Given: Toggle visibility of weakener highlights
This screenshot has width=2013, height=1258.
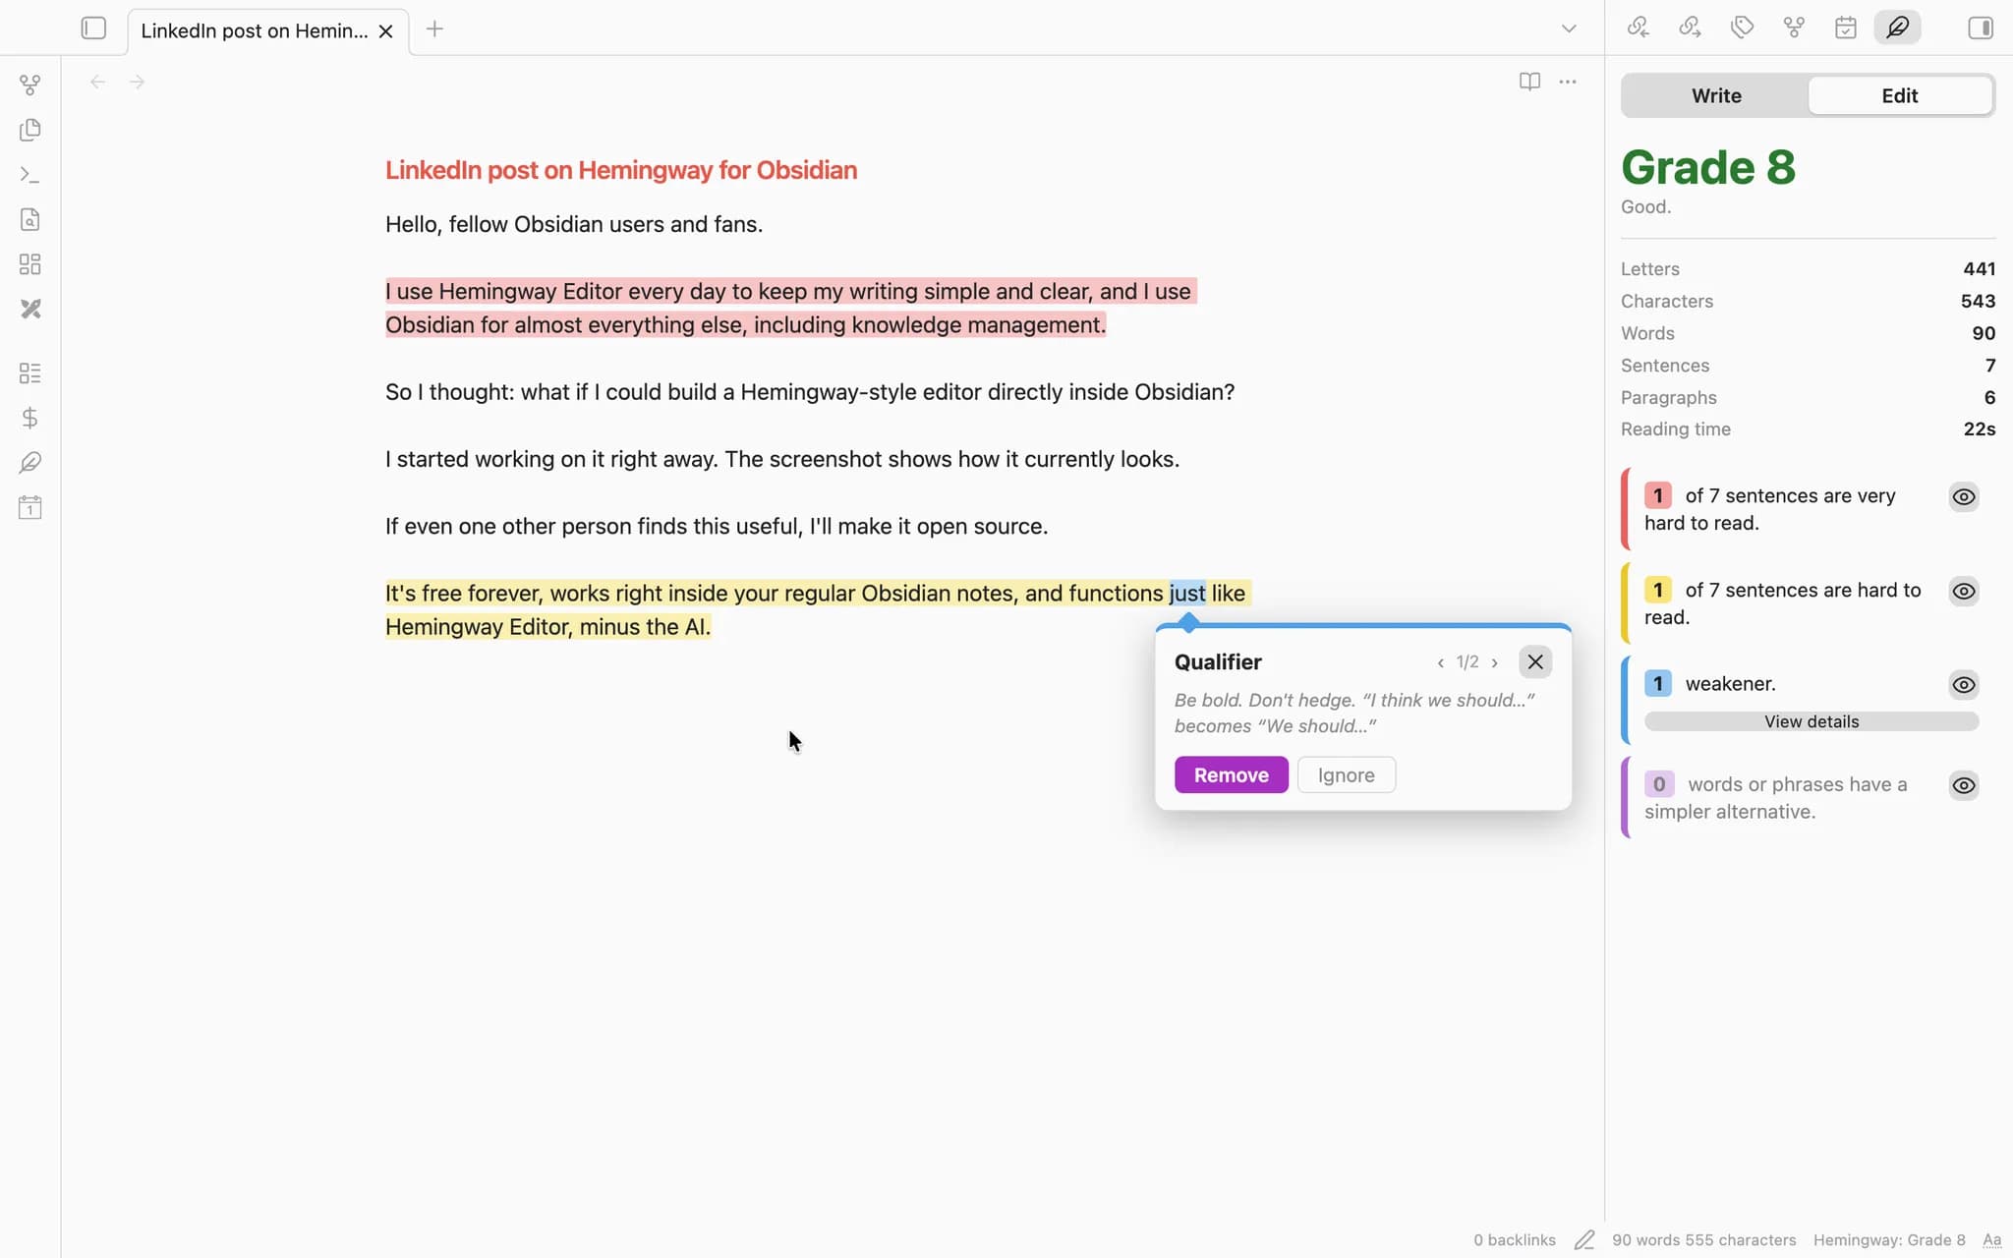Looking at the screenshot, I should tap(1964, 685).
